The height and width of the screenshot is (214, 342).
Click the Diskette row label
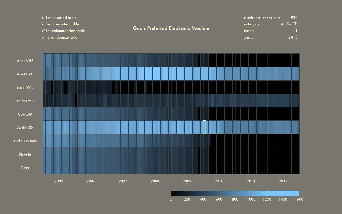pyautogui.click(x=25, y=154)
